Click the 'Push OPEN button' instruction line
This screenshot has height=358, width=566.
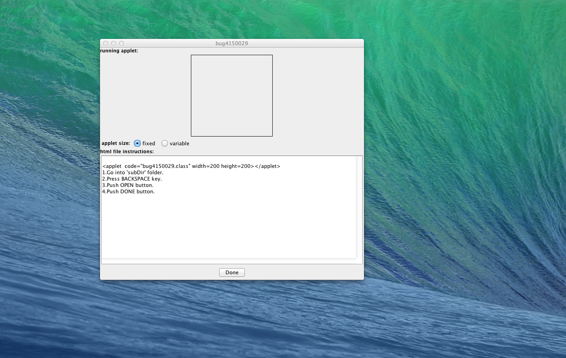tap(128, 185)
